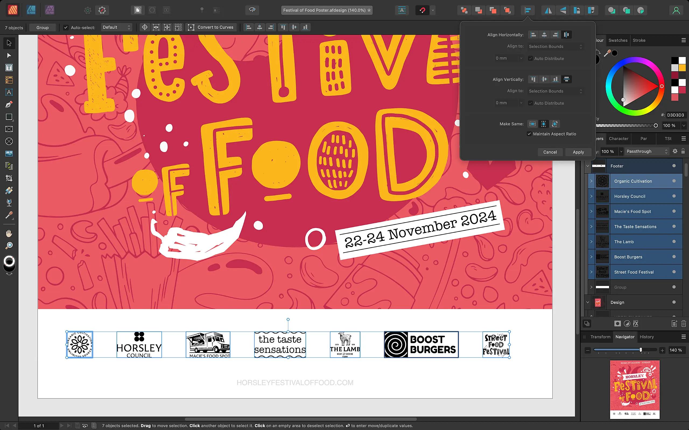
Task: Click the Group button
Action: click(43, 28)
